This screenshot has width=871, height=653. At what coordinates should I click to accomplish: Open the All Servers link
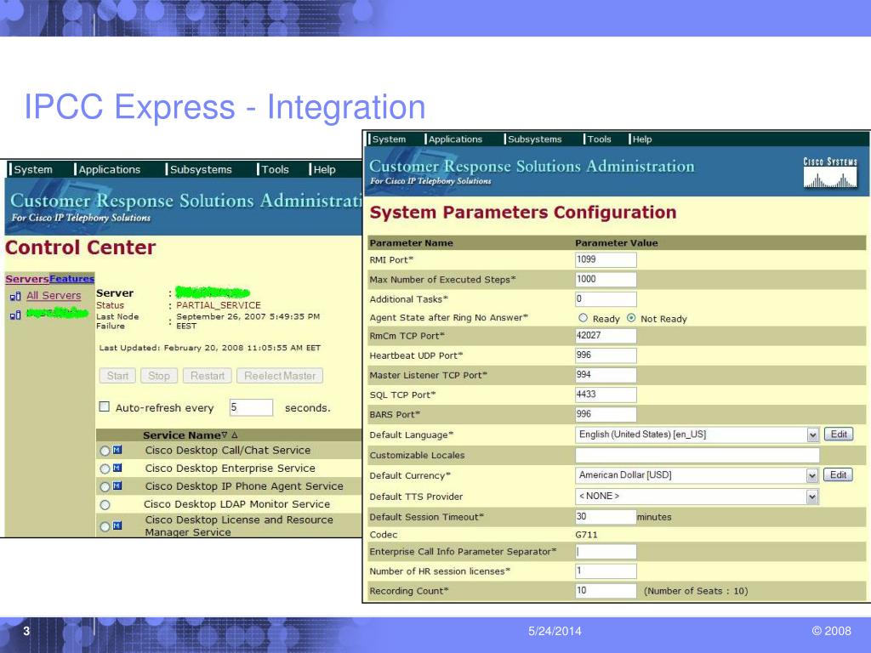coord(54,295)
